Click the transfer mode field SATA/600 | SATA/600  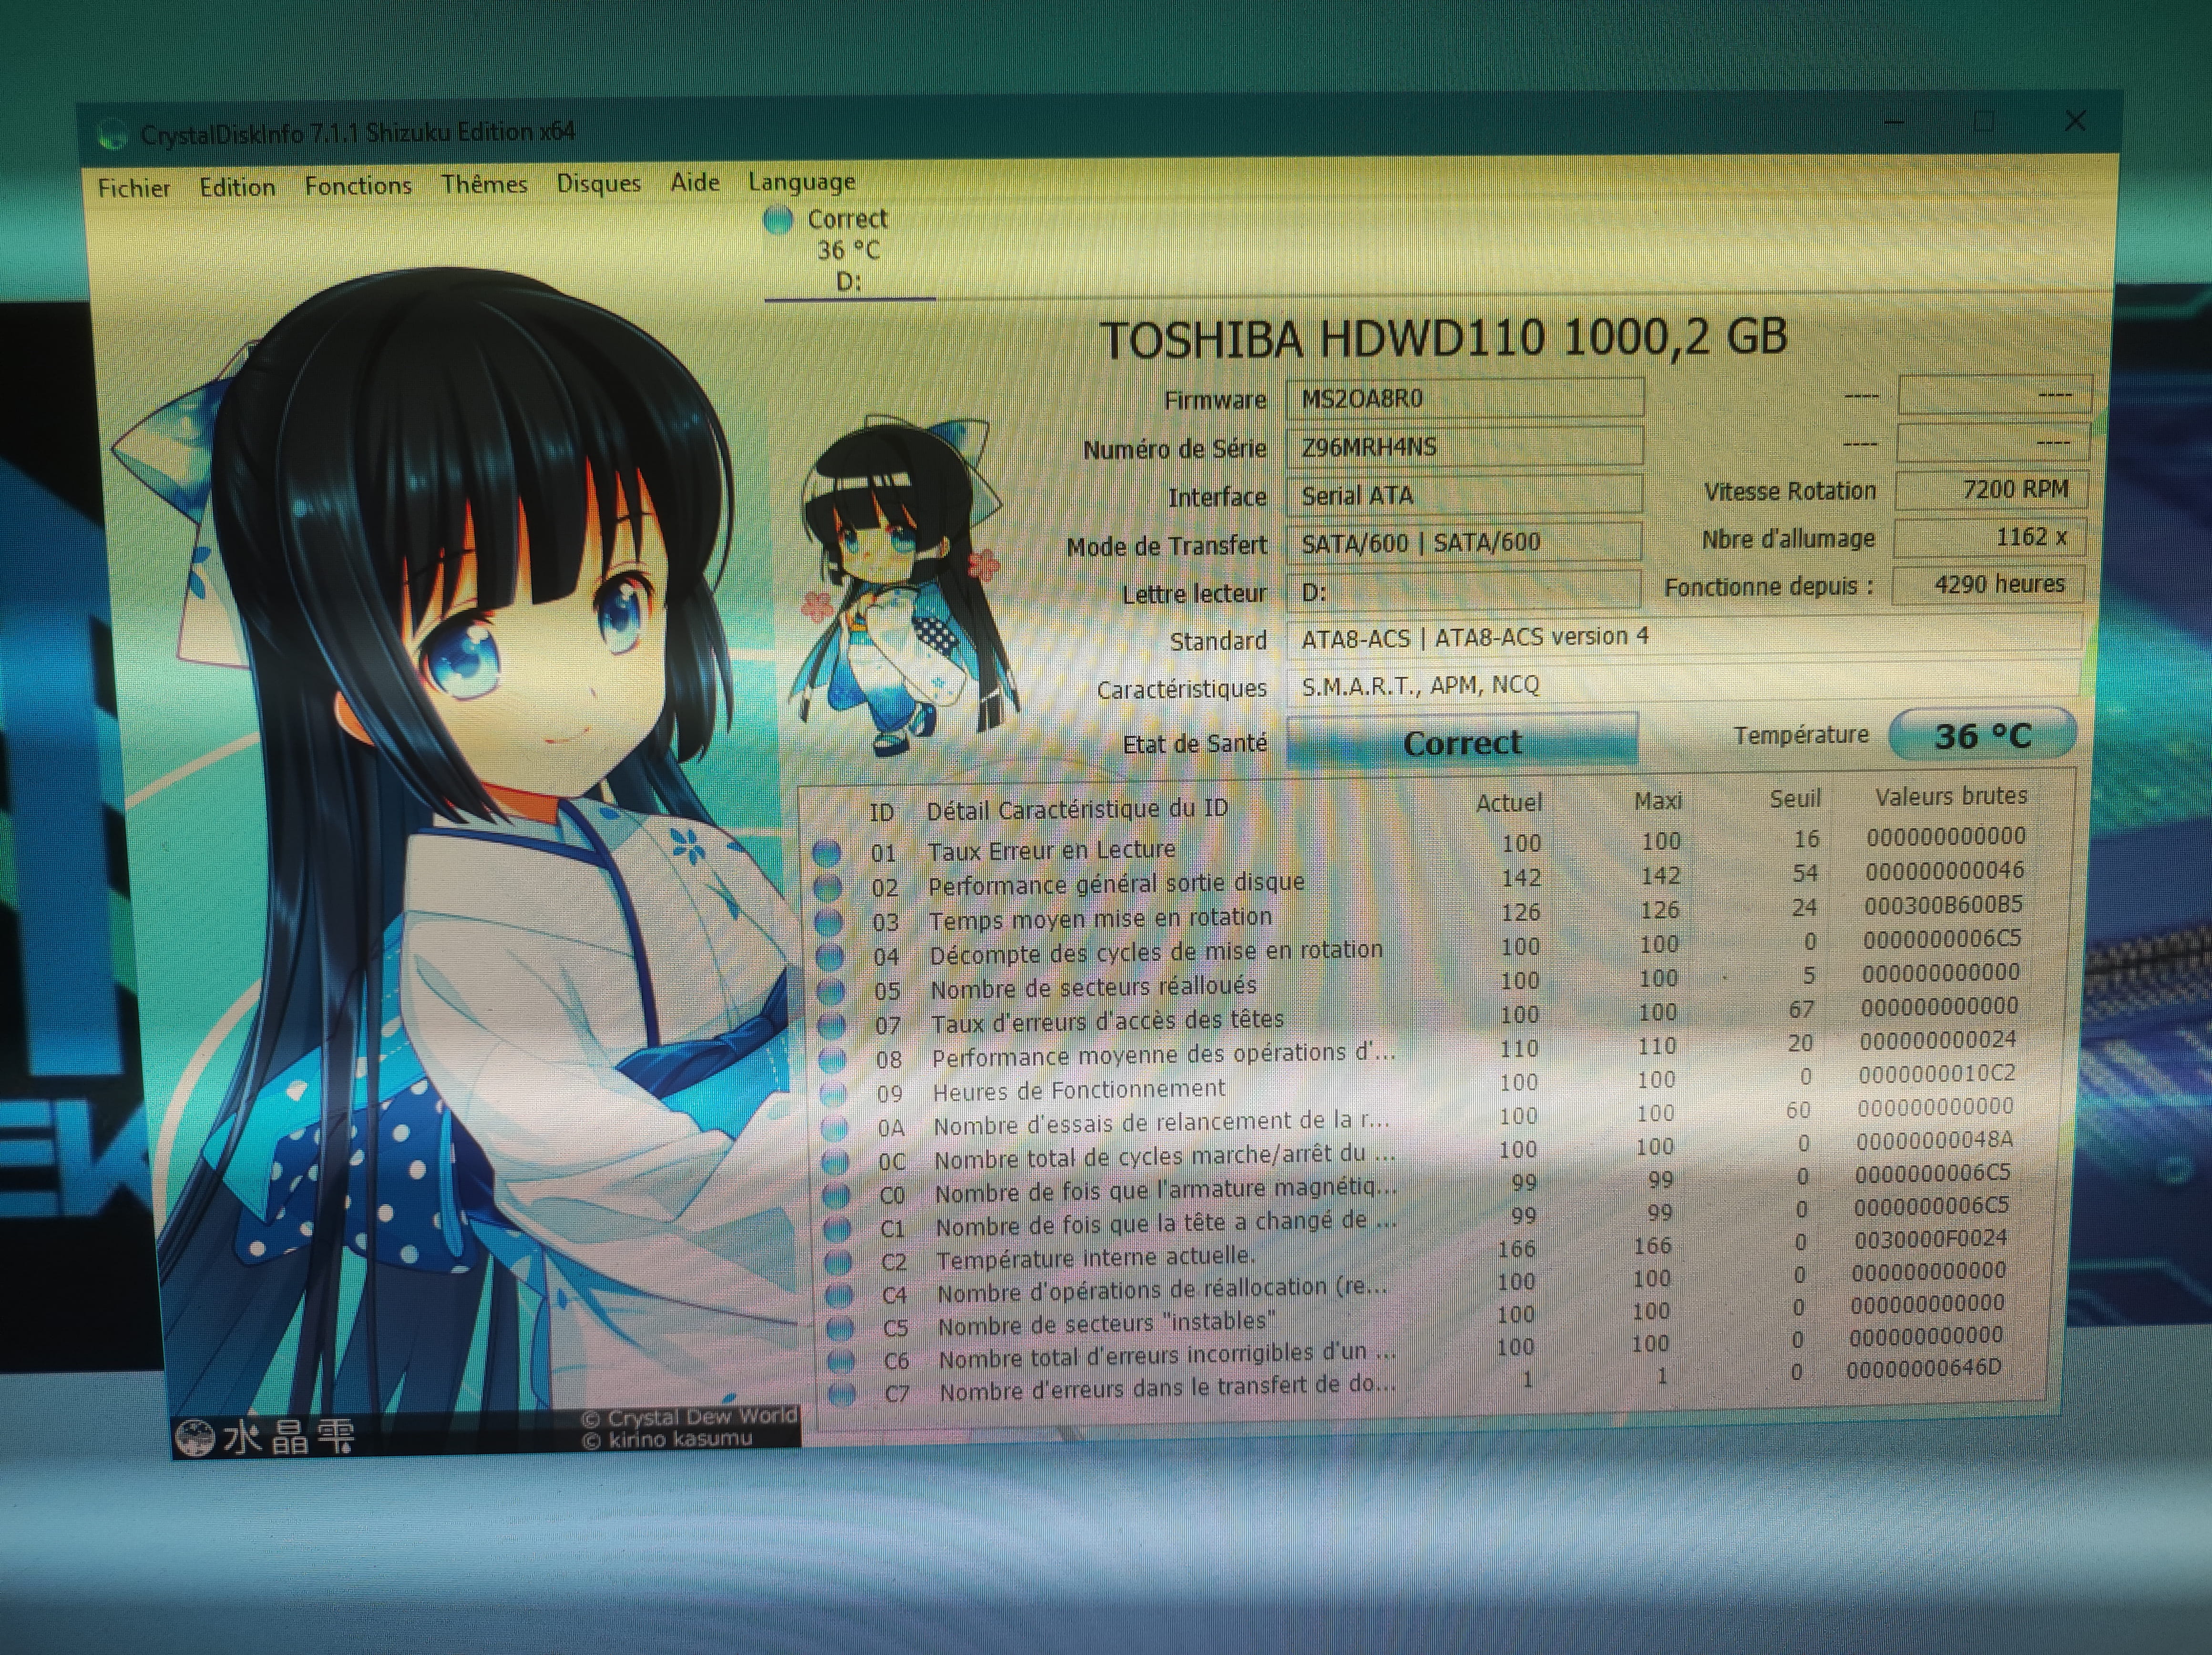[x=1464, y=542]
